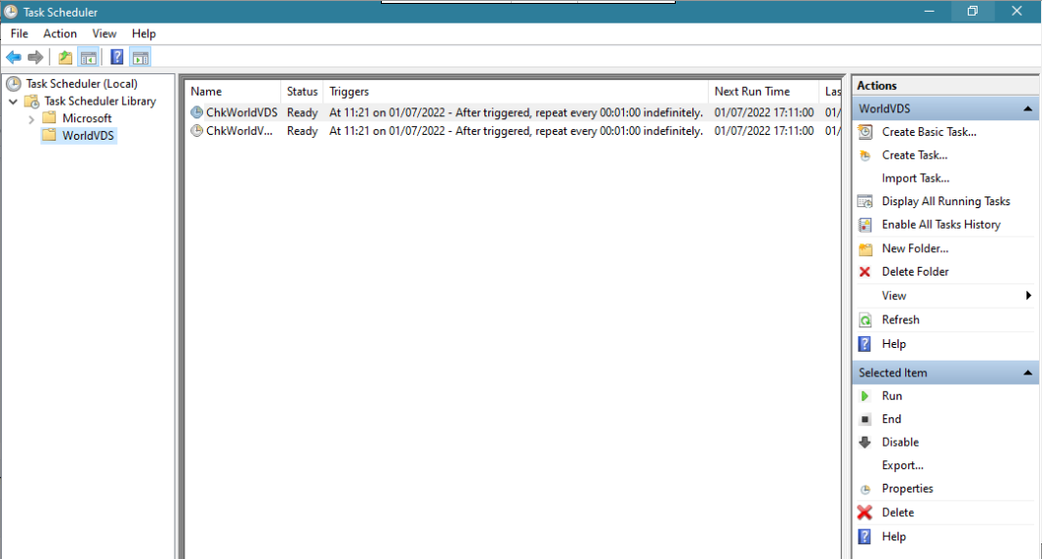Open the Action menu
The width and height of the screenshot is (1042, 559).
(60, 33)
